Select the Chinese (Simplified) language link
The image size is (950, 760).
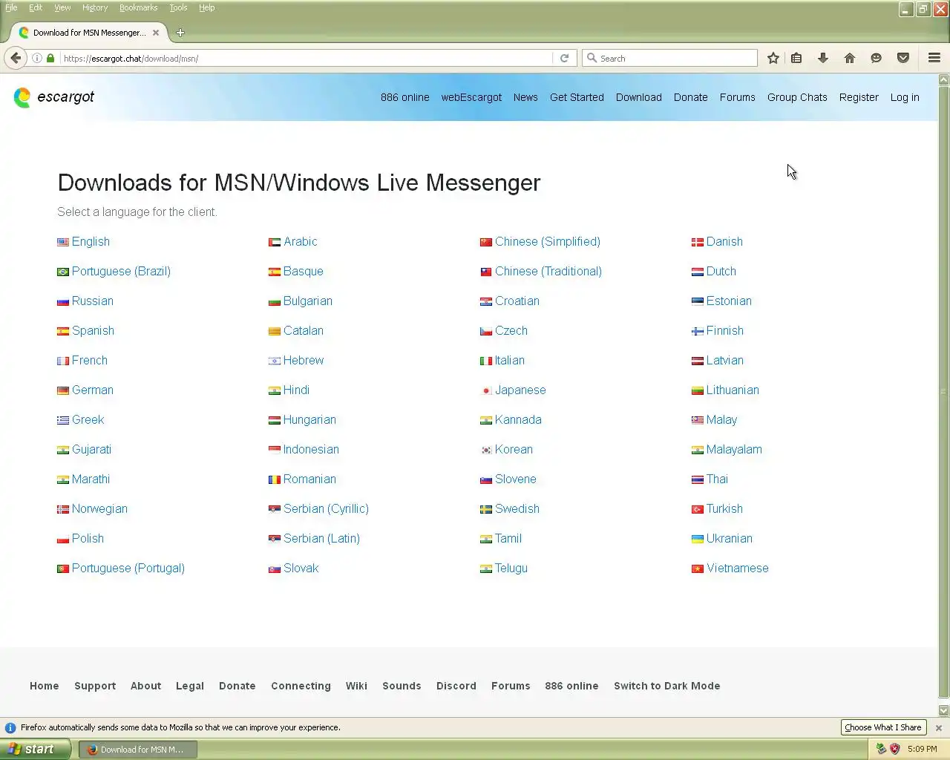548,242
